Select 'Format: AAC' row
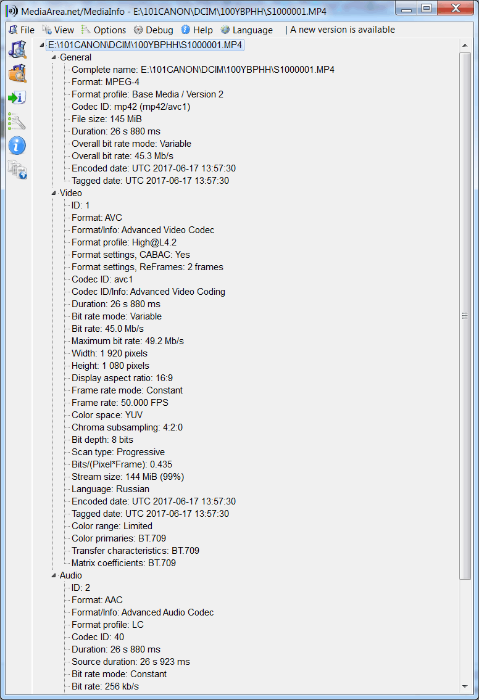Screen dimensions: 479x700 [97, 601]
